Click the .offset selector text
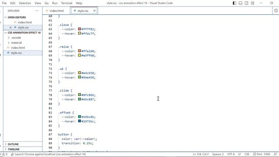The height and width of the screenshot is (157, 279). 64,113
